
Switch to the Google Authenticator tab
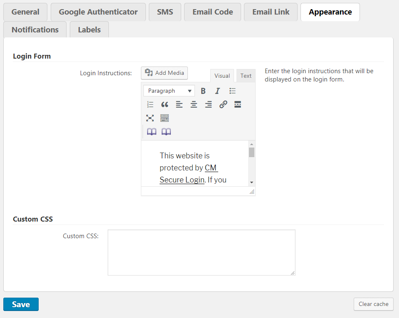(x=98, y=12)
